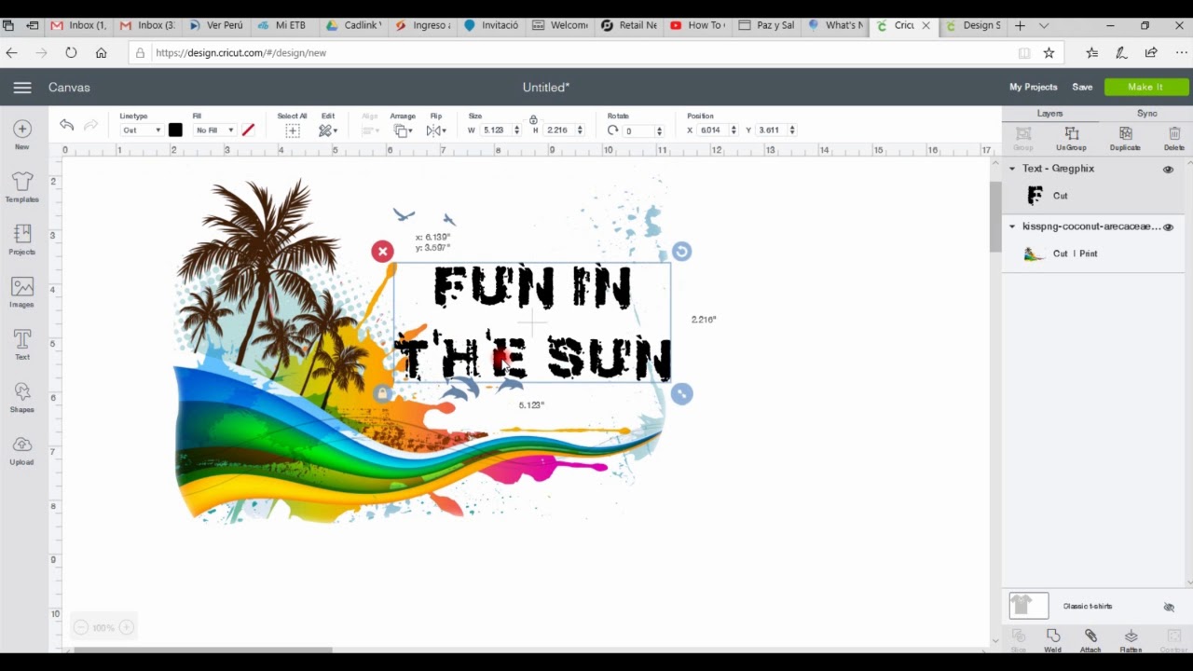Toggle Classic t-shirts template visibility
Viewport: 1193px width, 671px height.
(x=1169, y=607)
